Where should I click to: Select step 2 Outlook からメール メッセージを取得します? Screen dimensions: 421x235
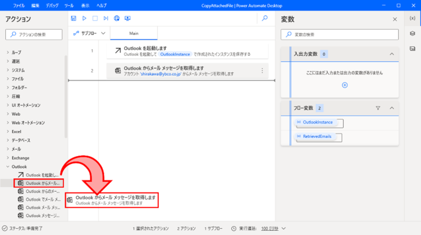click(187, 71)
